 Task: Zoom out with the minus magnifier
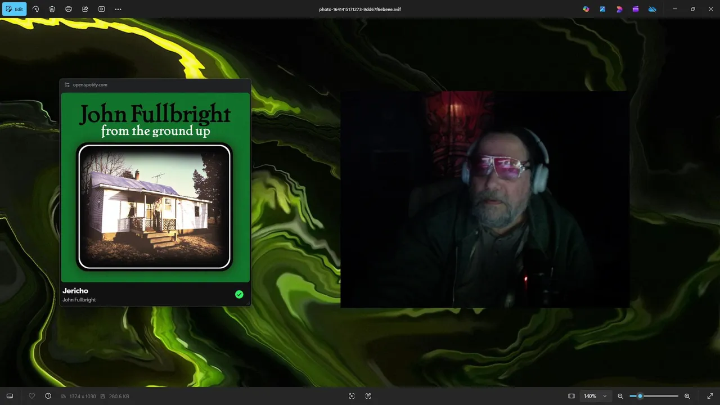(x=620, y=396)
